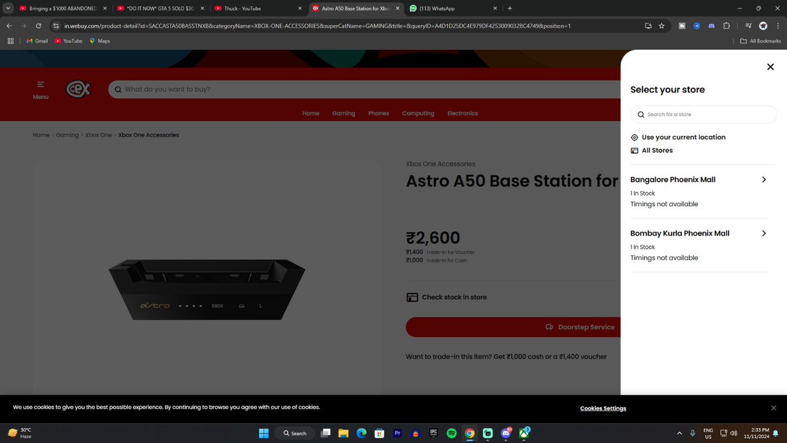This screenshot has width=787, height=443.
Task: Go to Home breadcrumb
Action: pyautogui.click(x=41, y=135)
